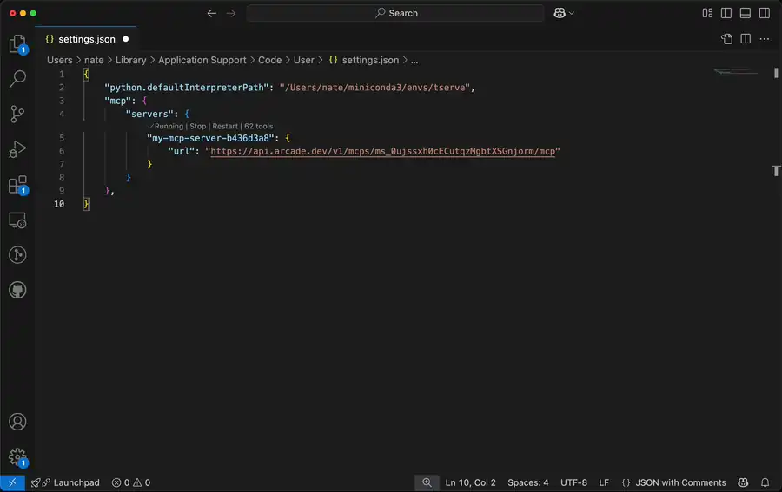
Task: Click the Library breadcrumb item
Action: [130, 60]
